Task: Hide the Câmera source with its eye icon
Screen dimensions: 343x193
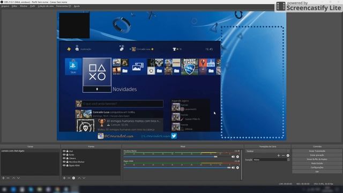Action: [x=64, y=158]
